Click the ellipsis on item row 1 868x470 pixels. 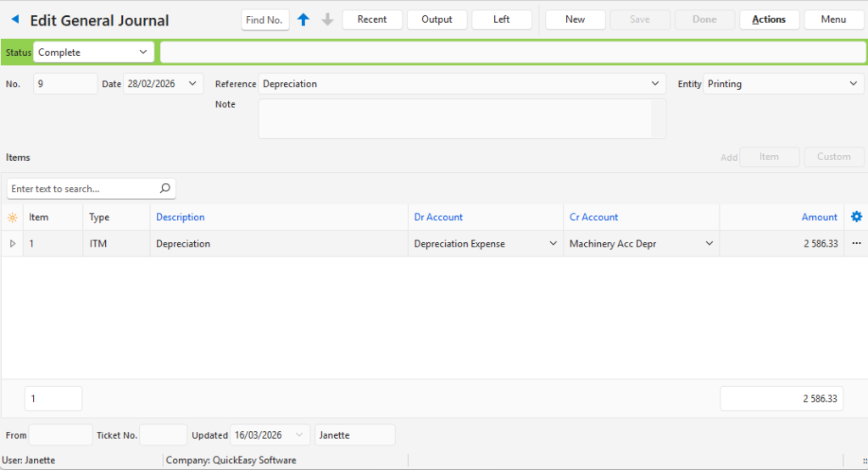(856, 244)
